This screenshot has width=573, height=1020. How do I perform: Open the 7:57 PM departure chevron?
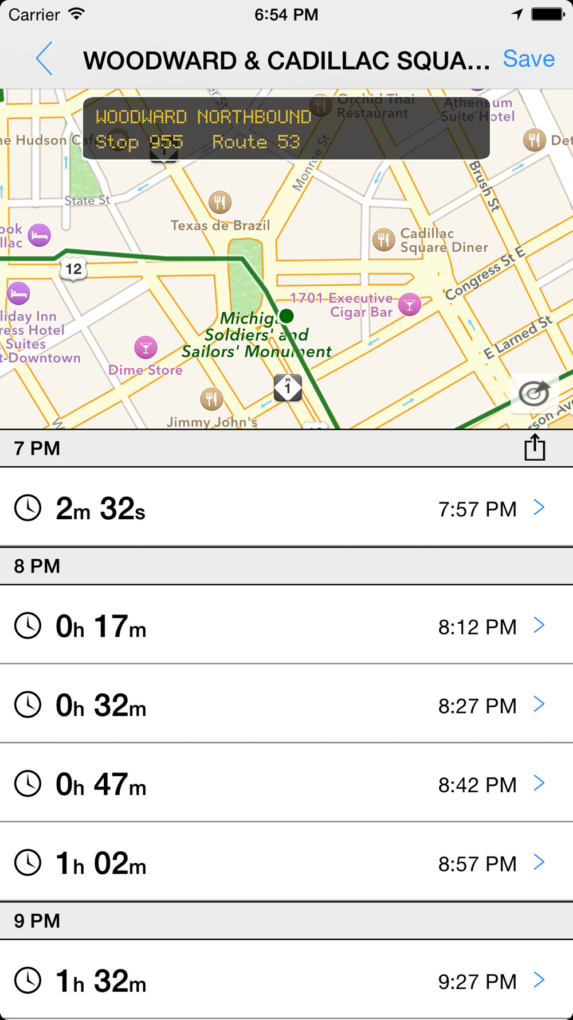(x=539, y=507)
